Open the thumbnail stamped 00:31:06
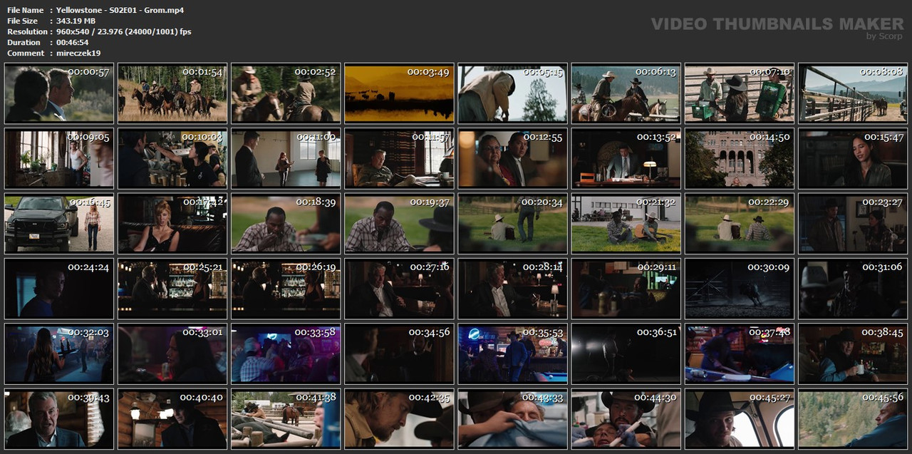This screenshot has width=912, height=454. [x=853, y=289]
